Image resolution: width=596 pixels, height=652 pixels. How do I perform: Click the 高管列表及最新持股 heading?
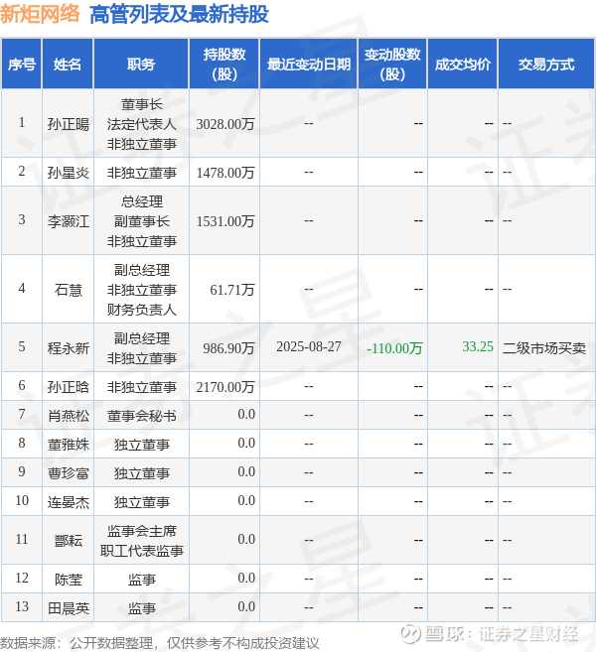point(179,13)
